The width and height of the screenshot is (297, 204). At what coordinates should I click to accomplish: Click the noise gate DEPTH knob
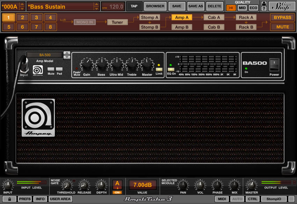tap(101, 185)
